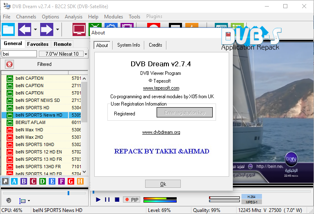Viewport: 314px width, 214px height.
Task: Click the blue gear toolbar icon
Action: tap(111, 25)
